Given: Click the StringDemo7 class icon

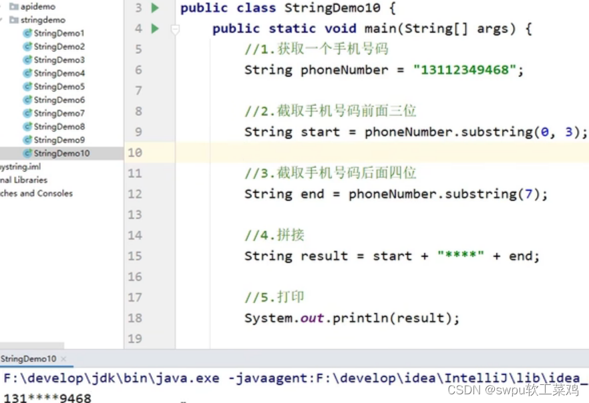Looking at the screenshot, I should pyautogui.click(x=27, y=113).
